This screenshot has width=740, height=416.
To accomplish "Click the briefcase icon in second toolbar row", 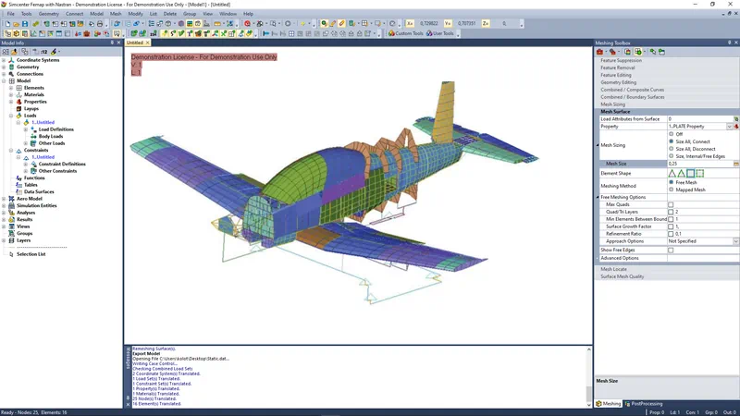I will coord(86,33).
